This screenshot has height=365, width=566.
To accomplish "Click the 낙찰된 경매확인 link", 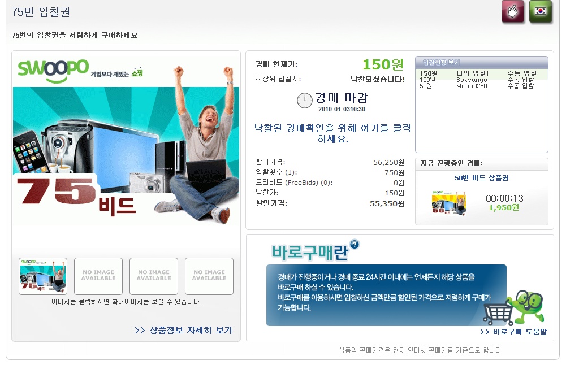I will coord(332,133).
